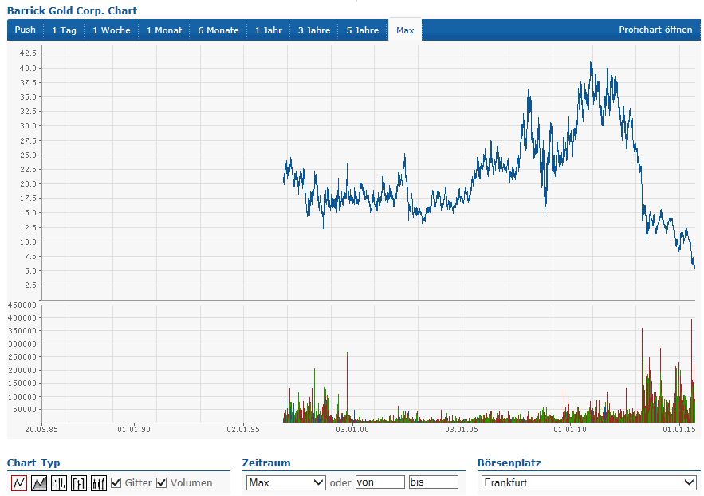Select the 6 Monate period tab
Viewport: 704px width, 496px height.
click(219, 30)
